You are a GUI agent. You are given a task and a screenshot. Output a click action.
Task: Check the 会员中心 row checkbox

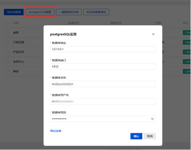(7, 62)
